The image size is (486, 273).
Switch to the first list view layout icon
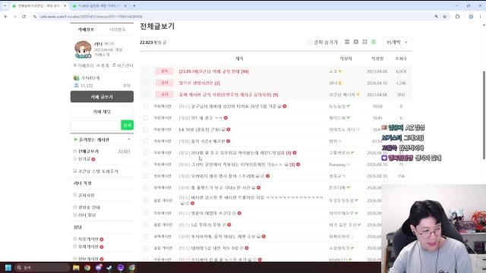tap(347, 42)
